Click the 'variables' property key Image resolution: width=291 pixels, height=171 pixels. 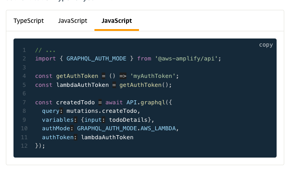click(58, 120)
